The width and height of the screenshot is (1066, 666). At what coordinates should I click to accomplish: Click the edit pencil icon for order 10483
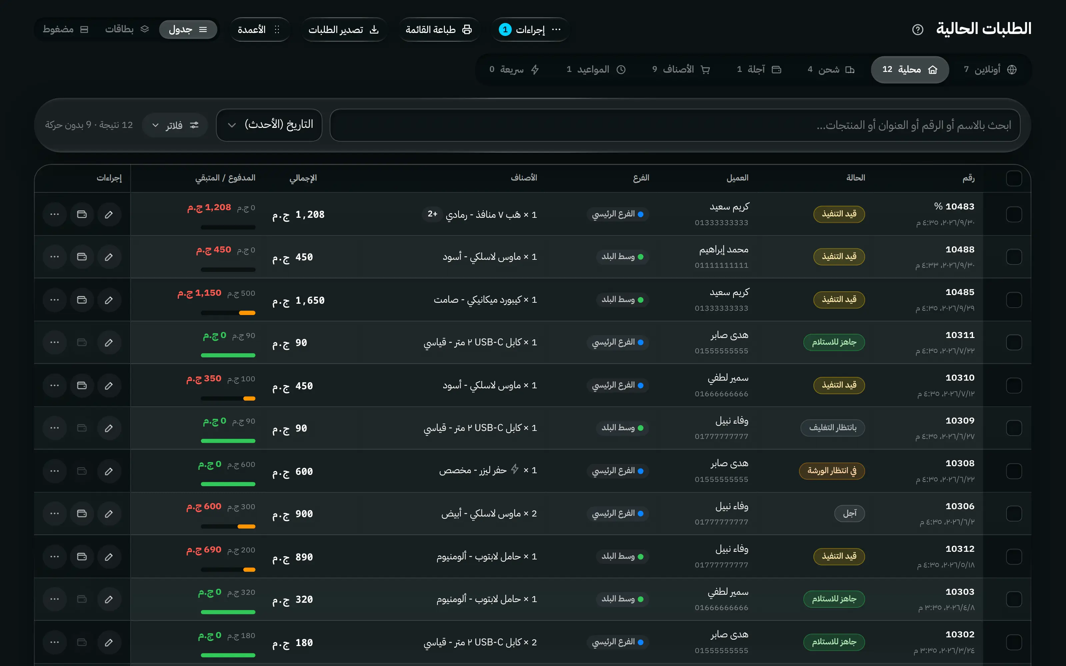point(109,214)
